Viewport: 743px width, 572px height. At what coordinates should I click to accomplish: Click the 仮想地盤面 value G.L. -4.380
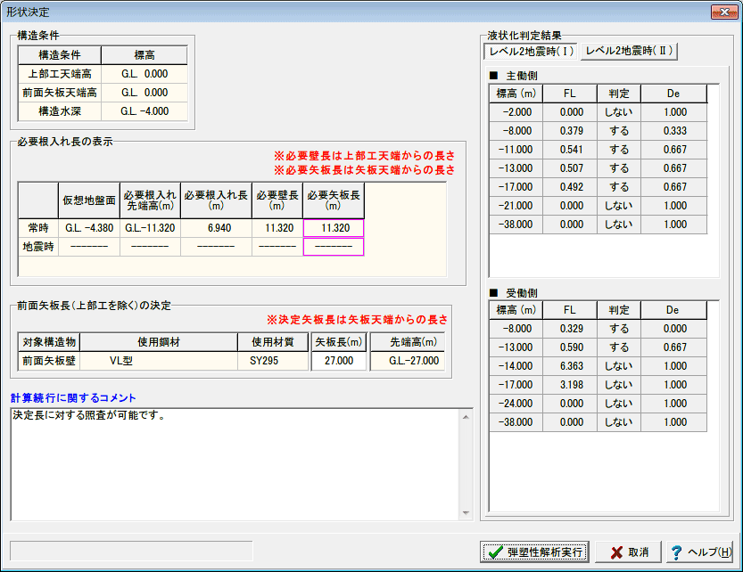[x=89, y=228]
